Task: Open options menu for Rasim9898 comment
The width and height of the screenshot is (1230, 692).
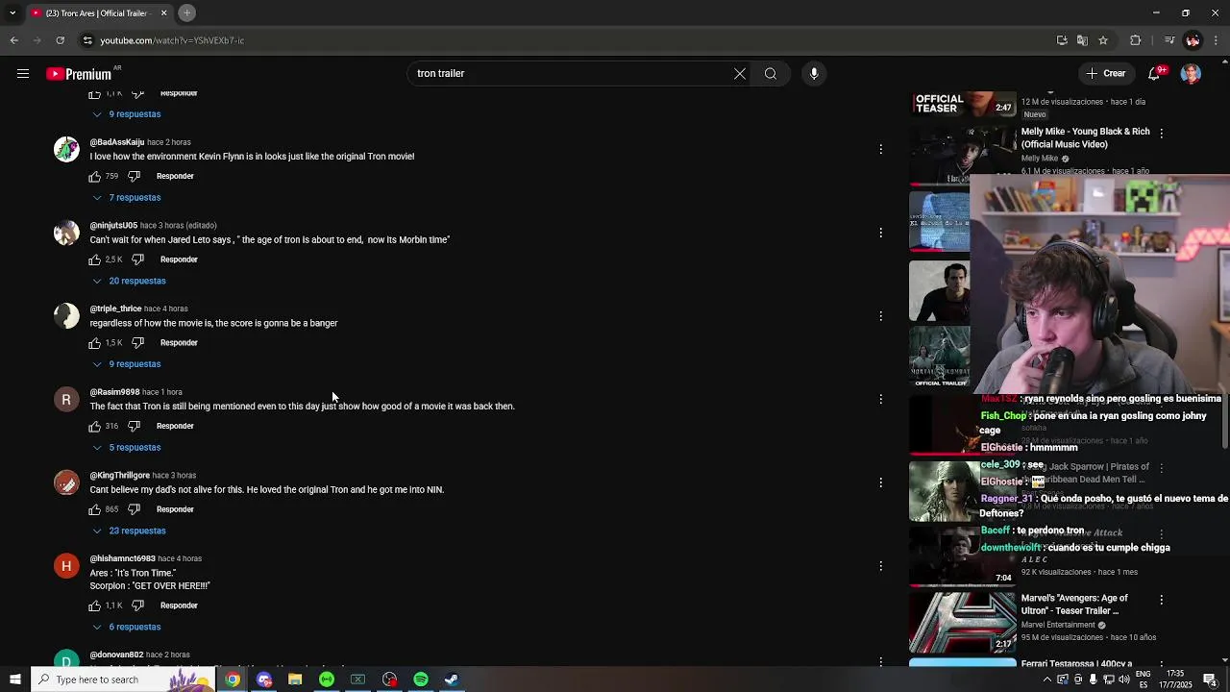Action: [x=880, y=399]
